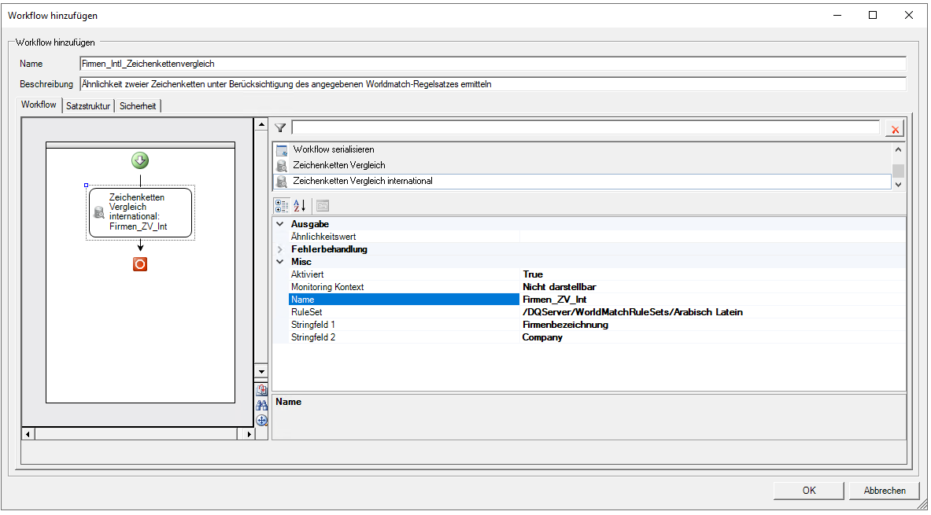The height and width of the screenshot is (515, 931).
Task: Select the Firmen_ZV_Int activity box in the designer
Action: pos(140,212)
